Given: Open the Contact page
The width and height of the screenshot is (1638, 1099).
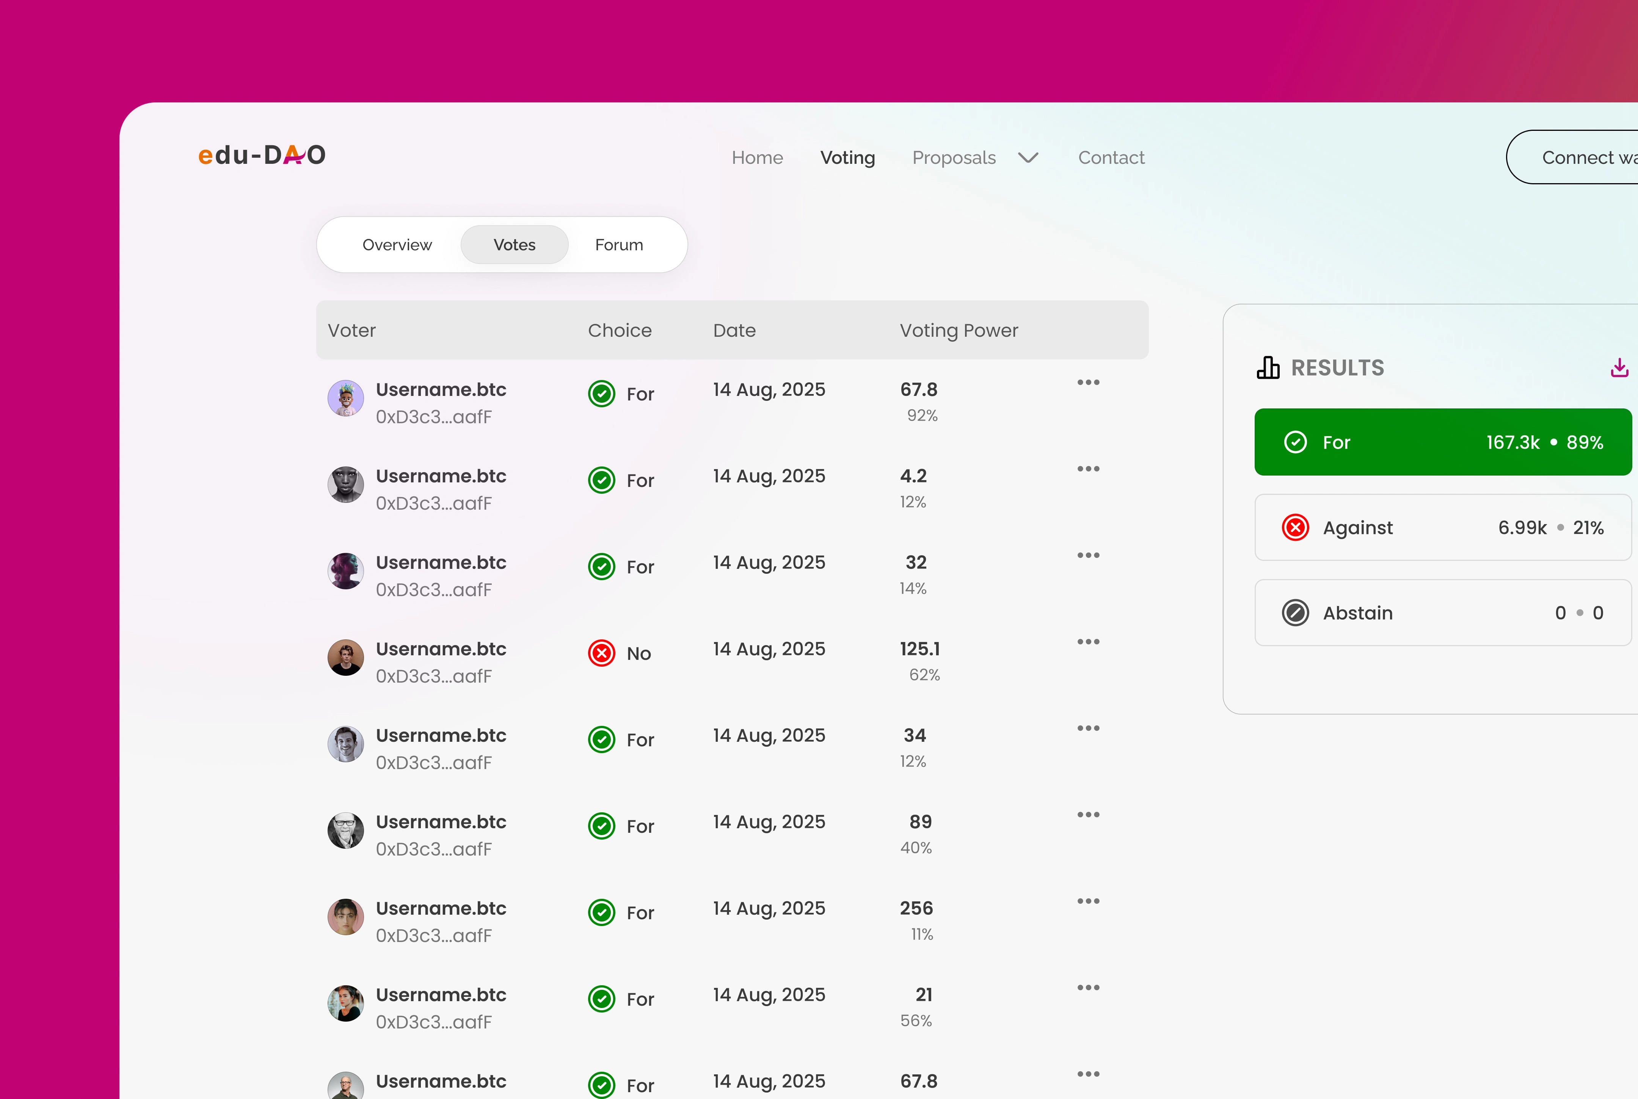Looking at the screenshot, I should coord(1111,157).
